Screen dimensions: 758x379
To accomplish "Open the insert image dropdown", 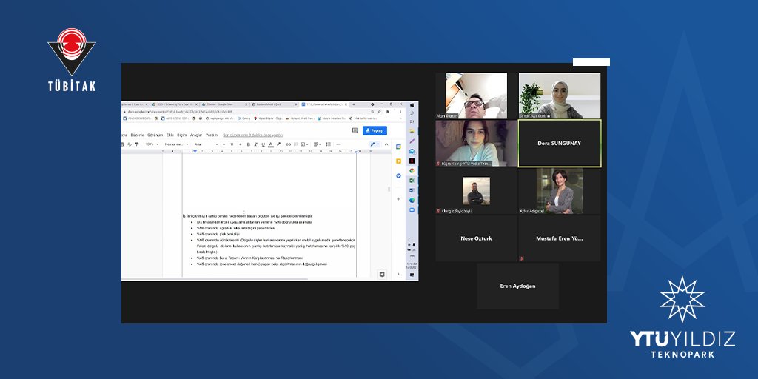I will [304, 144].
